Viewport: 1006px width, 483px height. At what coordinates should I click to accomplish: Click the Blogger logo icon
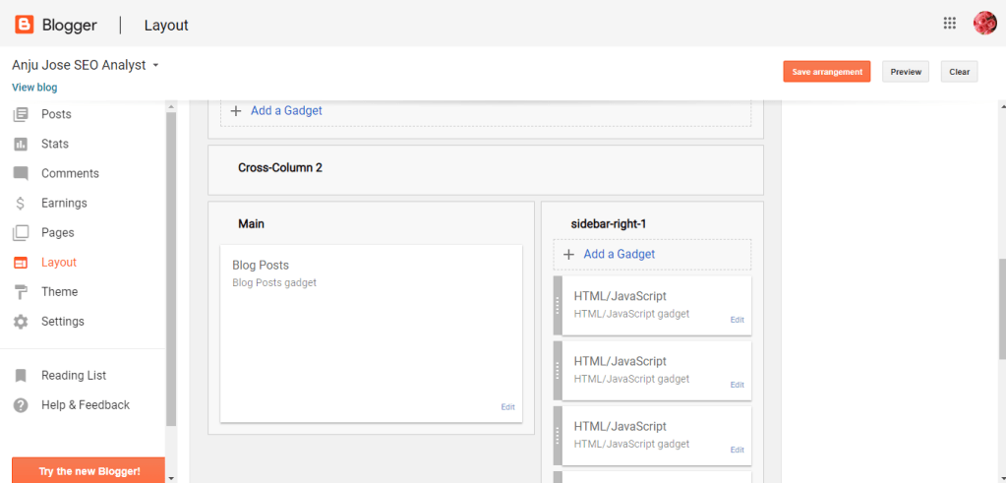pos(25,25)
